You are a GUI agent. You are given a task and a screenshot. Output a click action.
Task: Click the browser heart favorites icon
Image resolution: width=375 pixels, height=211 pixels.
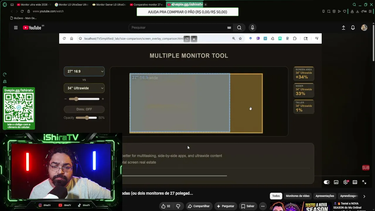tap(345, 11)
